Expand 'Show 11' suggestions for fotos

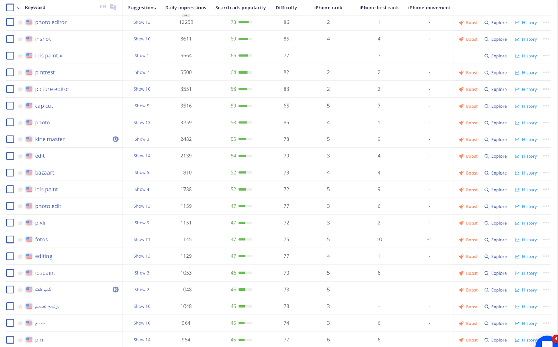tap(142, 240)
